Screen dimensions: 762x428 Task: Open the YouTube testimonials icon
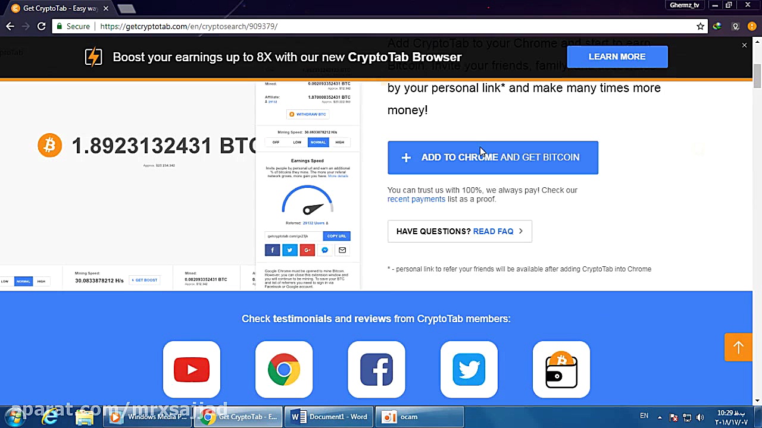pos(192,369)
